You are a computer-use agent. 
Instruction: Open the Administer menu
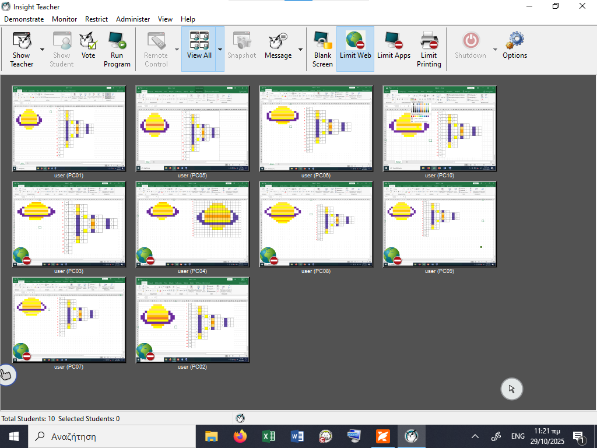133,19
